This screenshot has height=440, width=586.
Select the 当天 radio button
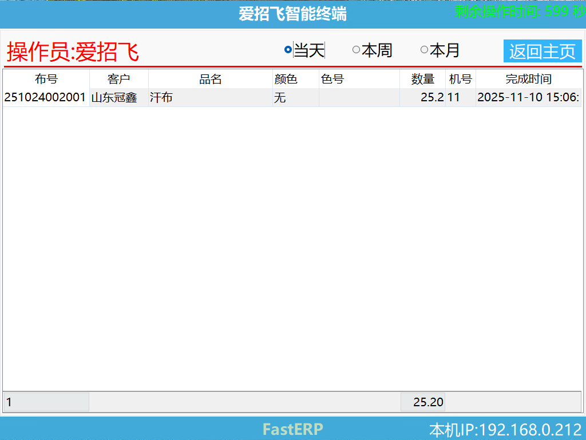[x=287, y=50]
